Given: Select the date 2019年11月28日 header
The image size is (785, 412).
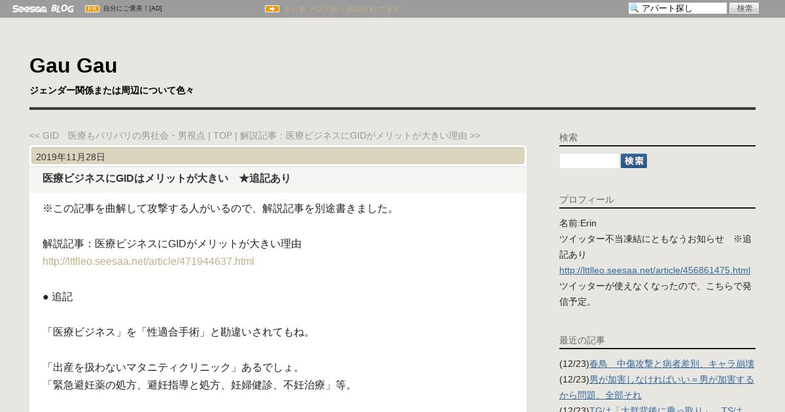Looking at the screenshot, I should pos(71,157).
